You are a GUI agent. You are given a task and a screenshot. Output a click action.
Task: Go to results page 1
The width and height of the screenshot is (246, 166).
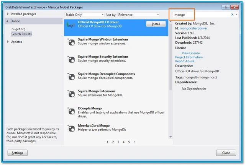point(108,142)
